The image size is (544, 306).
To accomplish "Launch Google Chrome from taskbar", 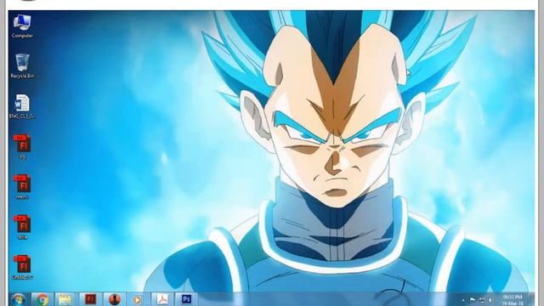I will coord(42,299).
